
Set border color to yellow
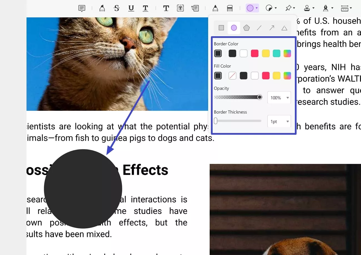point(266,53)
